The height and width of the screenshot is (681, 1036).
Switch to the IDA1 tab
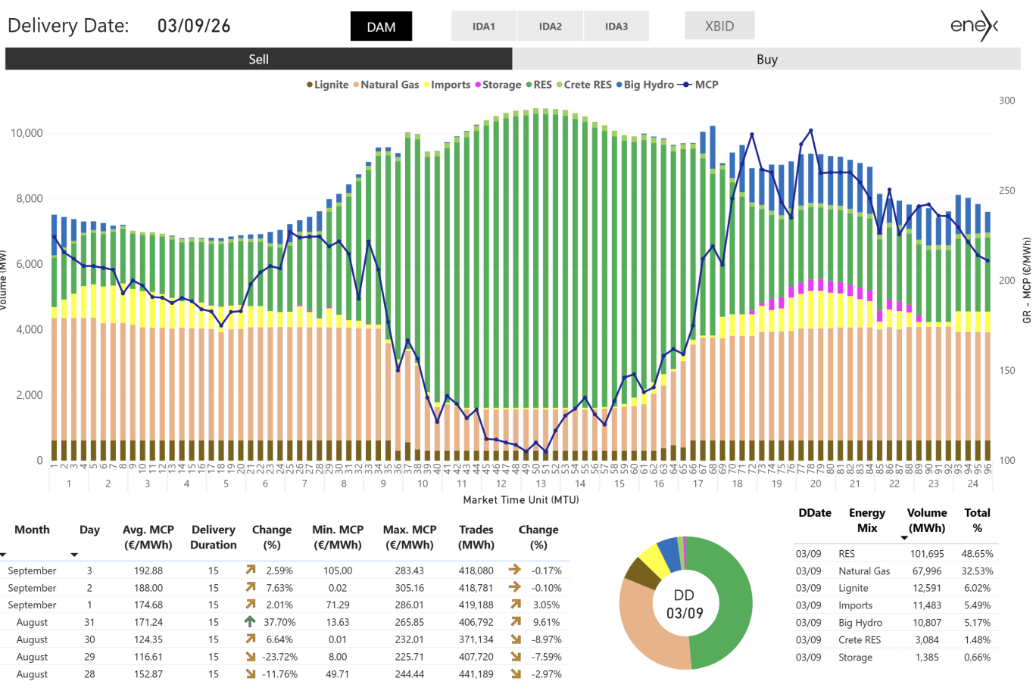click(x=484, y=26)
